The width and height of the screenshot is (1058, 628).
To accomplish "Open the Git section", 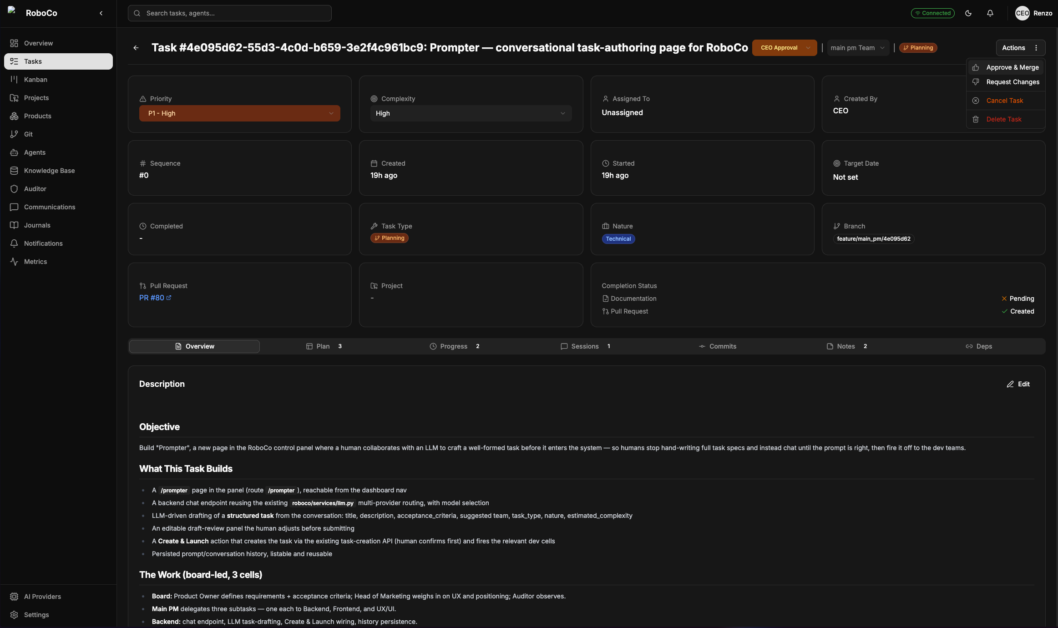I will click(58, 134).
